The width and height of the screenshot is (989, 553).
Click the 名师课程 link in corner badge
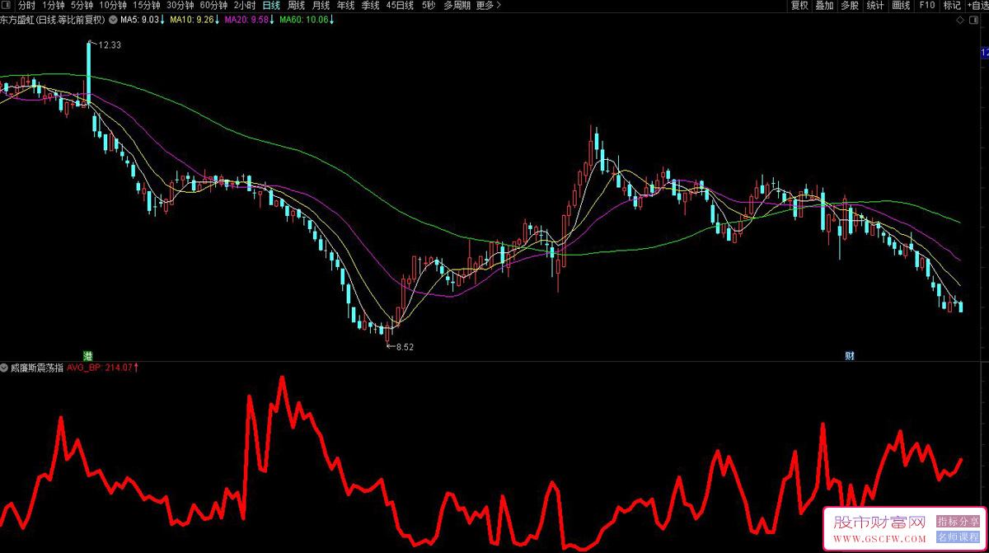pos(958,537)
